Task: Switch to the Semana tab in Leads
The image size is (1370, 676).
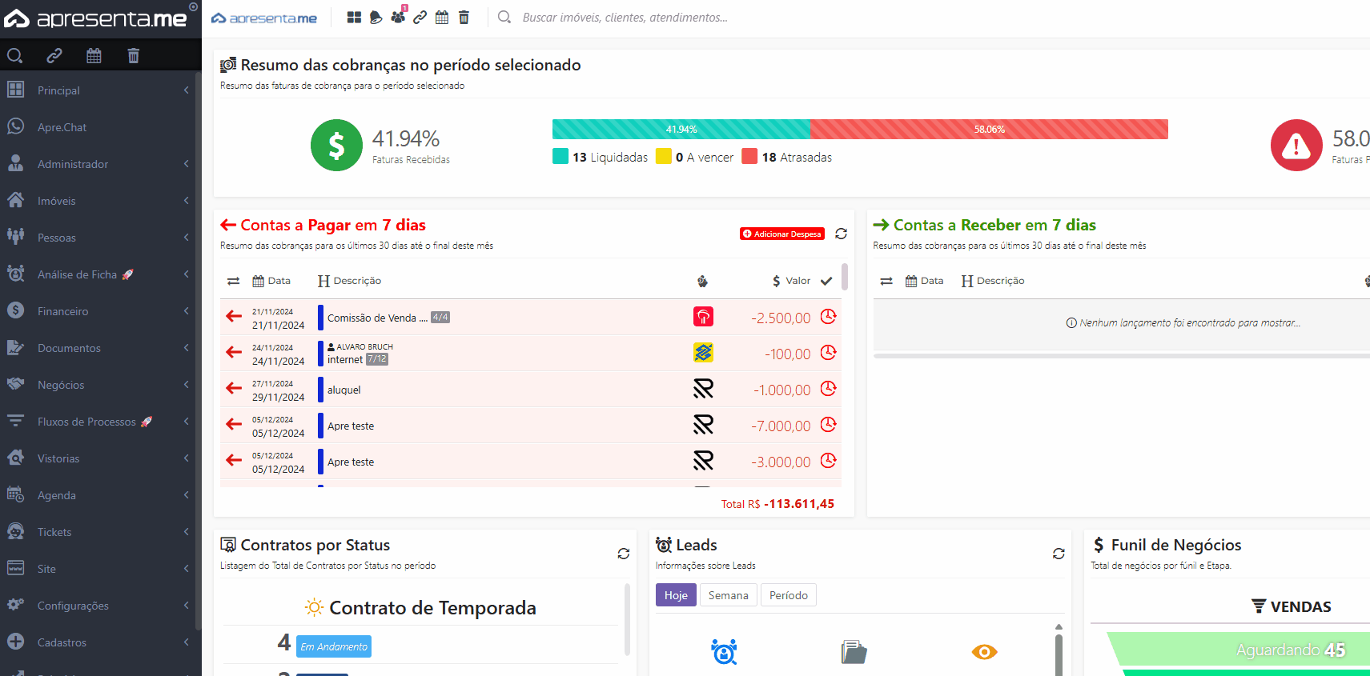Action: pyautogui.click(x=728, y=595)
